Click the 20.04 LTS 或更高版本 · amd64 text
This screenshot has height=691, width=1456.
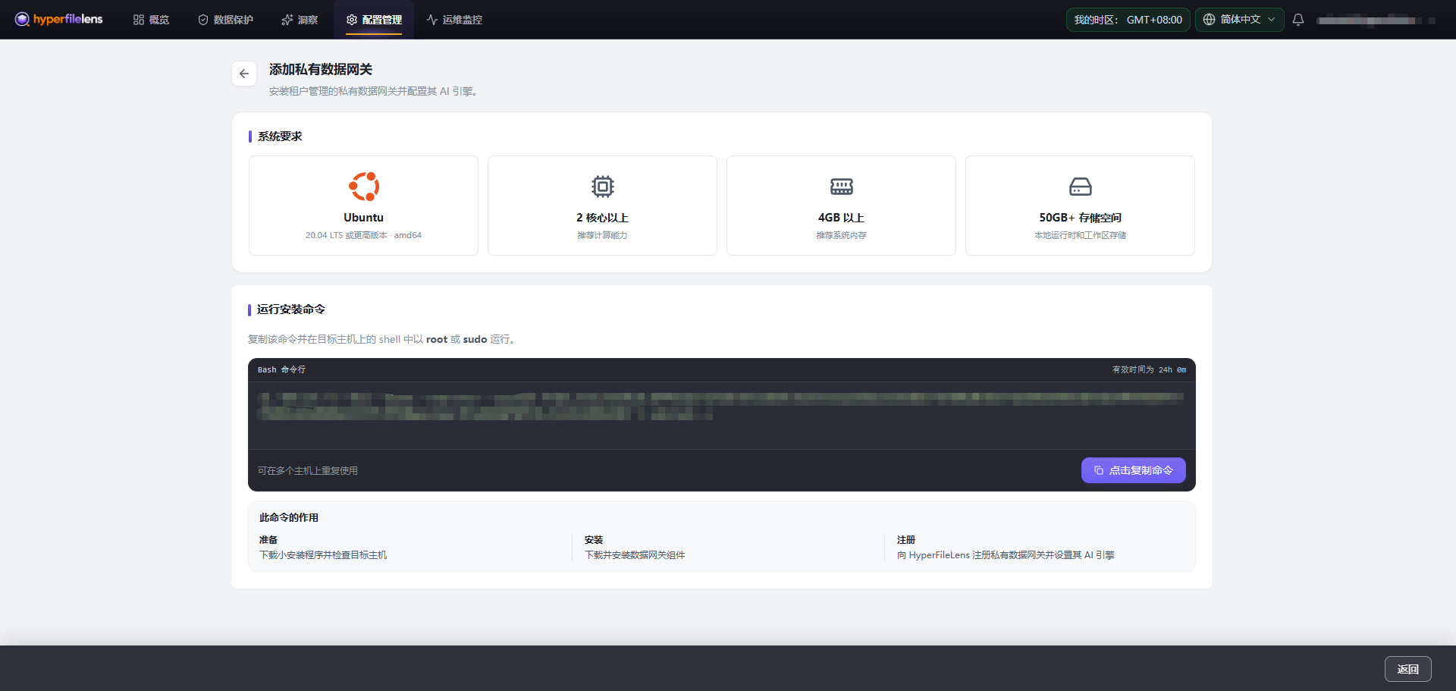(364, 235)
